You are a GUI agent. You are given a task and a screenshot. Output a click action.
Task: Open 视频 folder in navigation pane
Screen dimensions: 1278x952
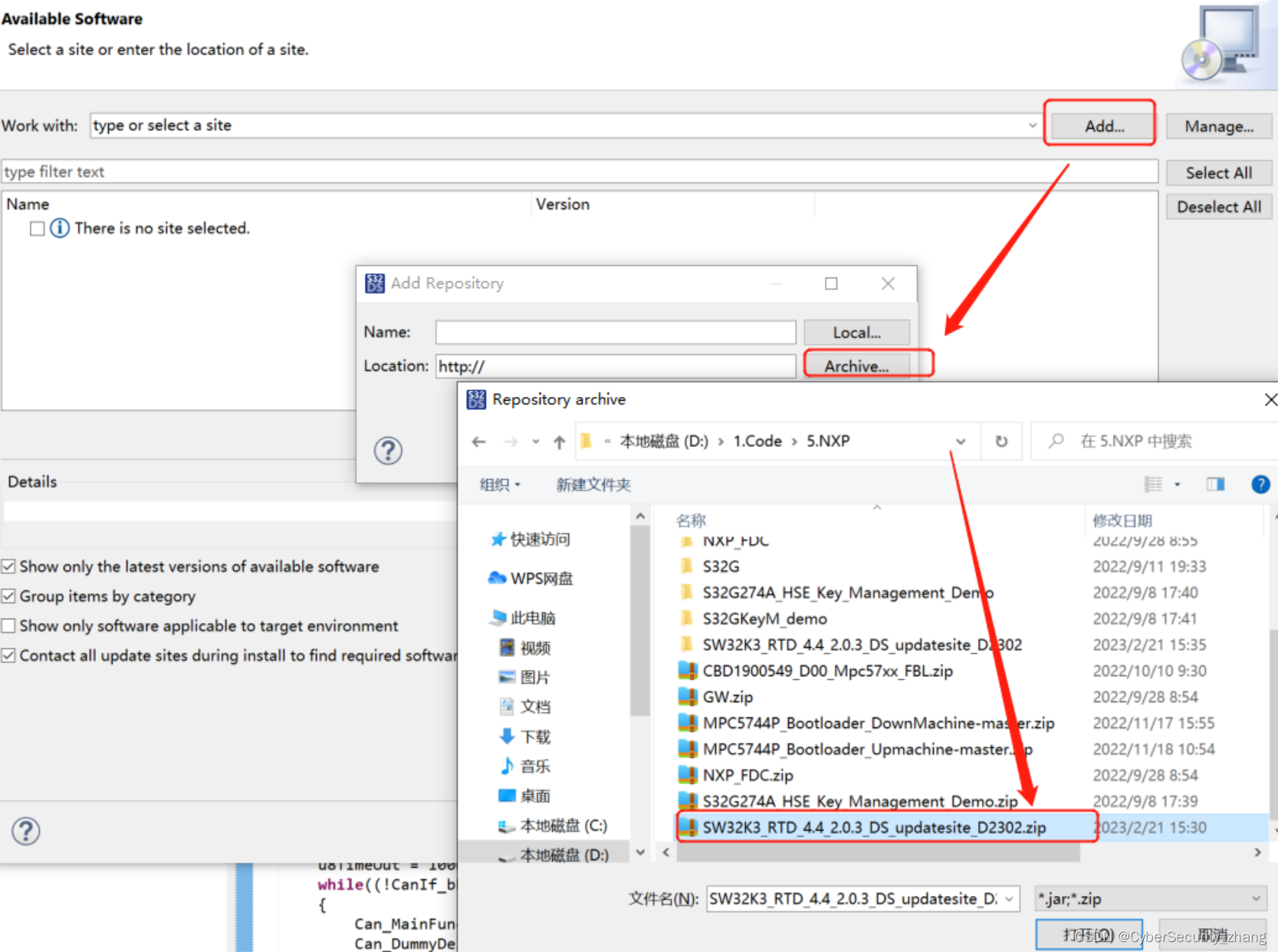click(525, 648)
